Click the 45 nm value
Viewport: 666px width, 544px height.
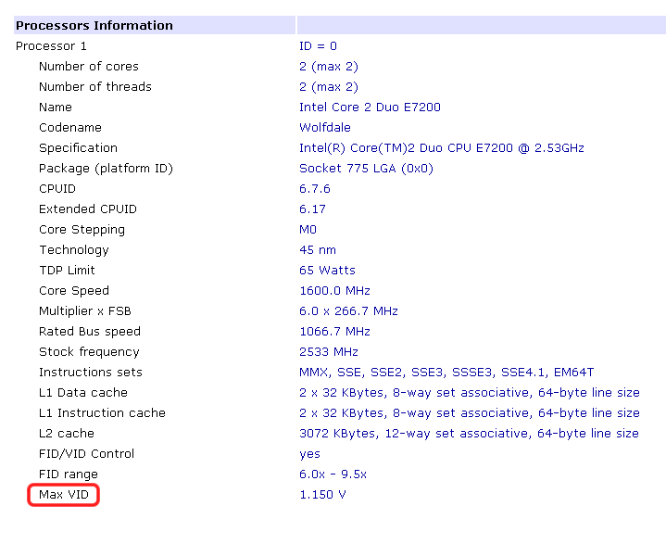[318, 250]
